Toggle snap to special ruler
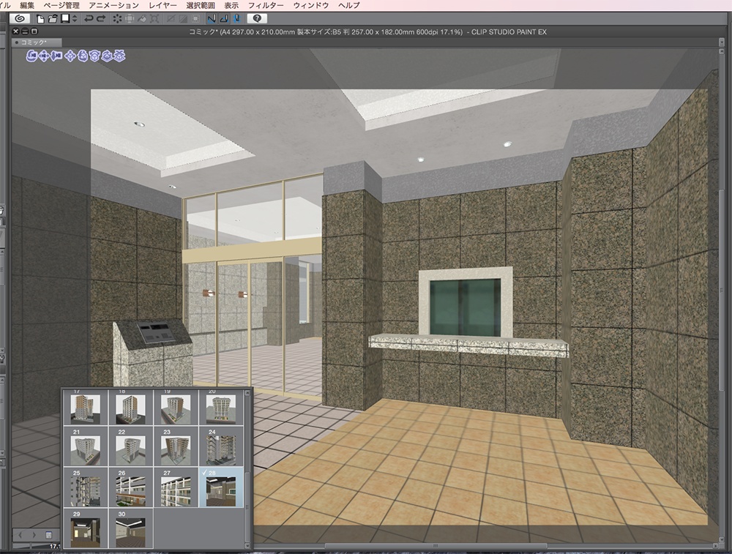This screenshot has width=732, height=554. click(x=224, y=19)
